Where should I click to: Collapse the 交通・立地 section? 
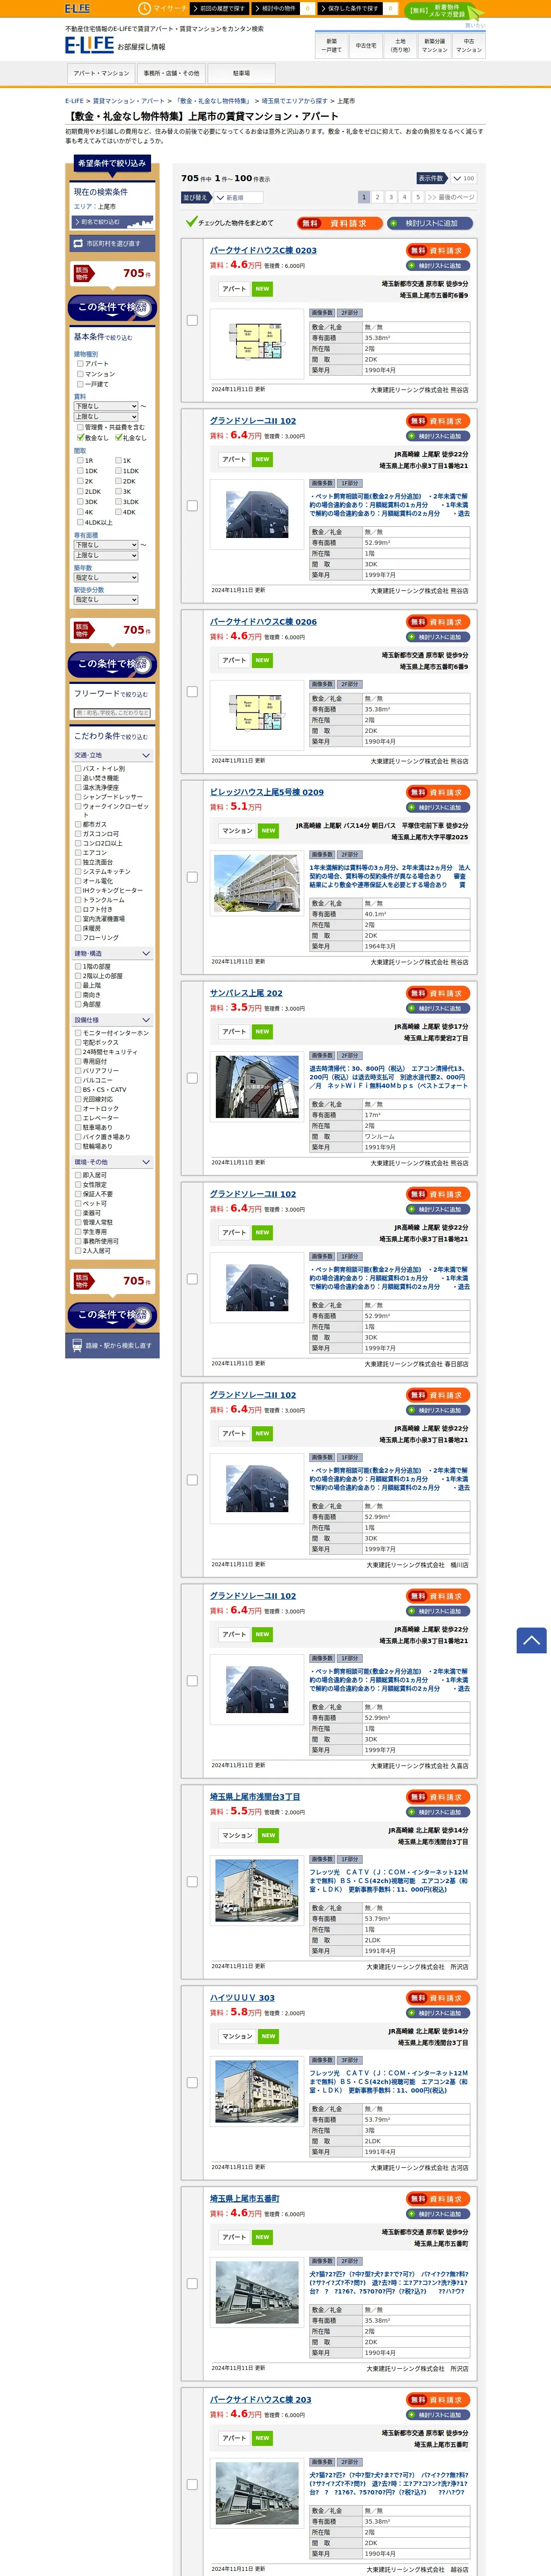click(112, 755)
